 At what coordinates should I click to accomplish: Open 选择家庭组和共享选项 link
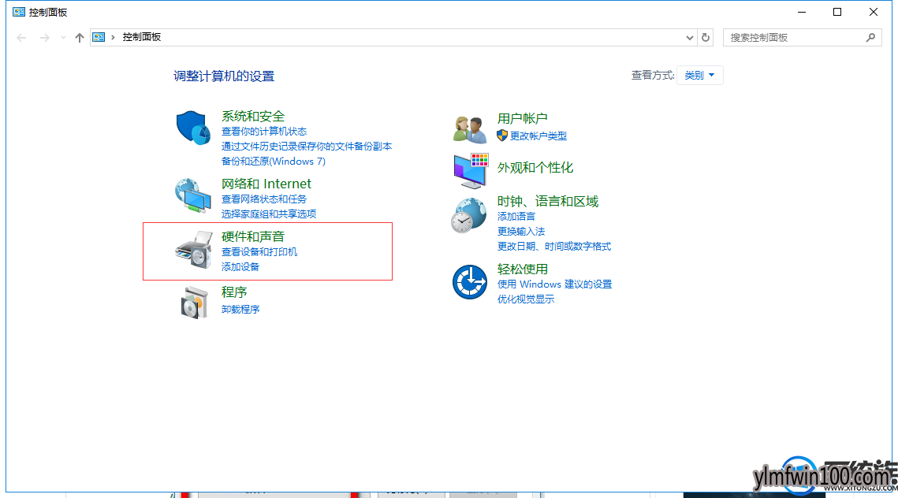tap(269, 214)
